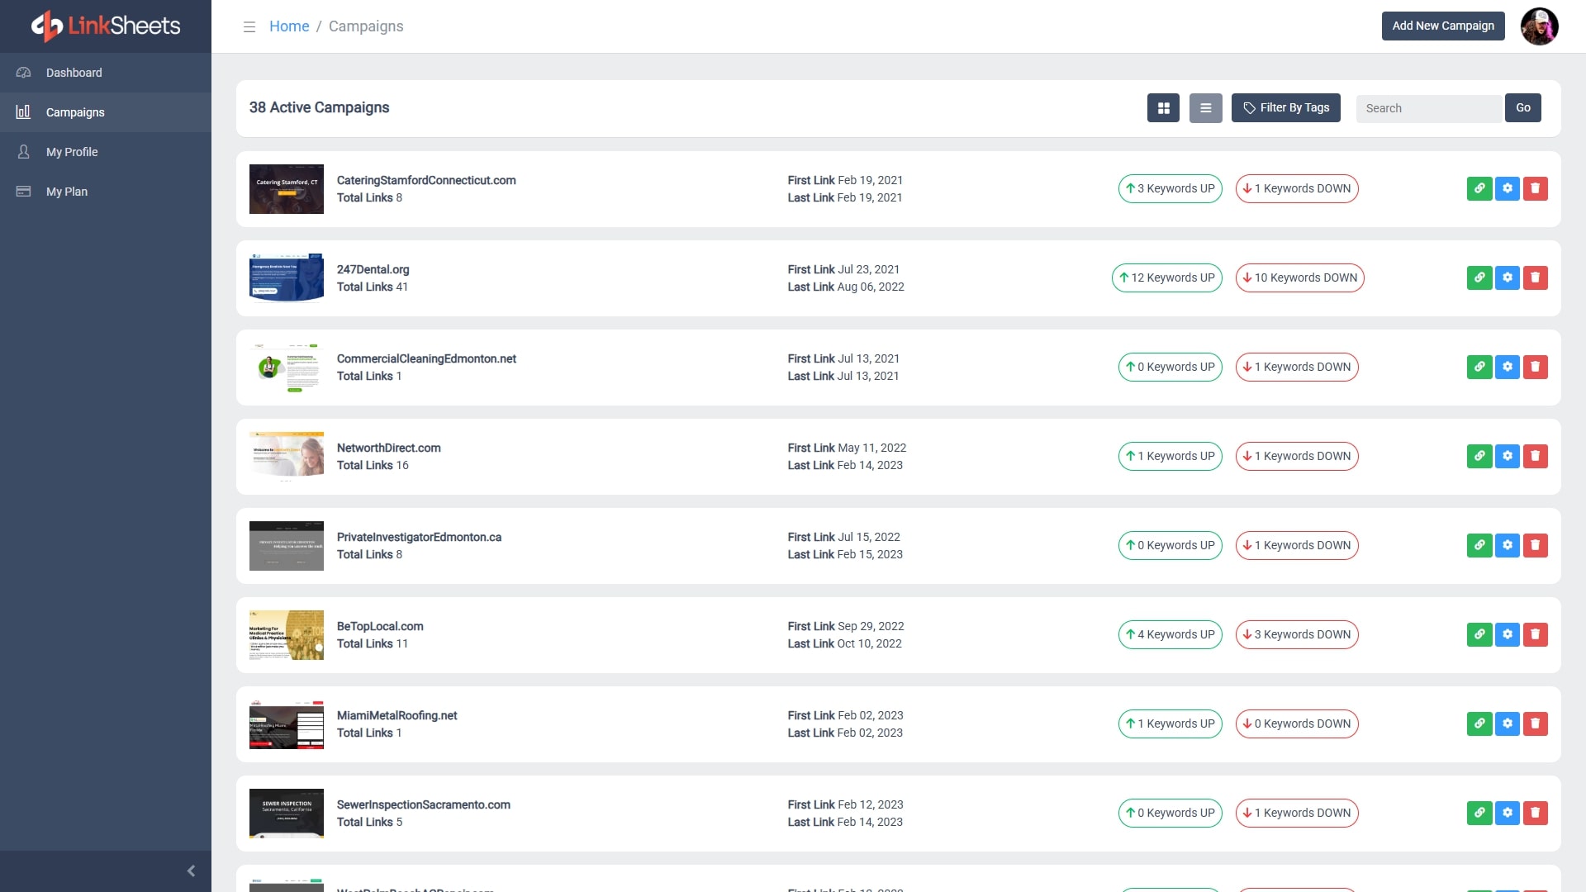This screenshot has height=892, width=1586.
Task: Delete the PrivateInvestigatorEdmonton.ca campaign
Action: 1536,545
